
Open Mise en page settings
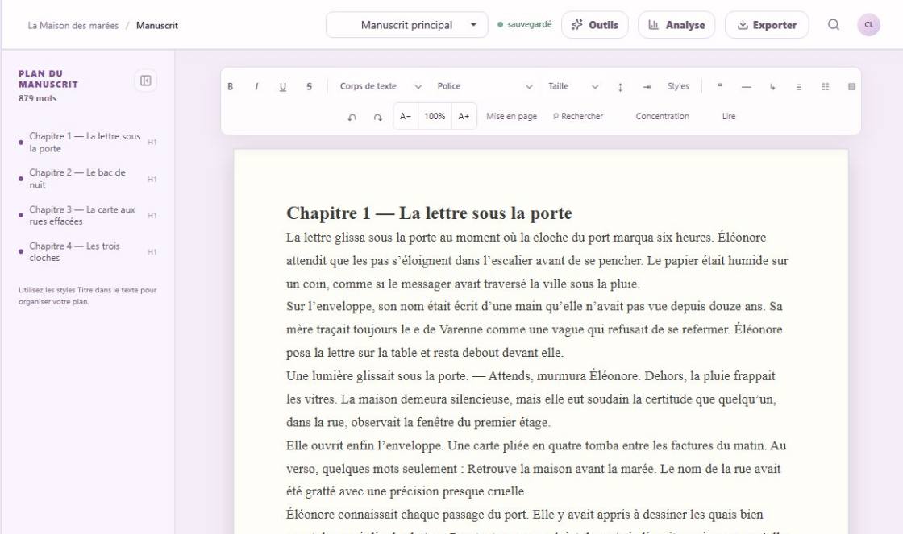[x=511, y=116]
